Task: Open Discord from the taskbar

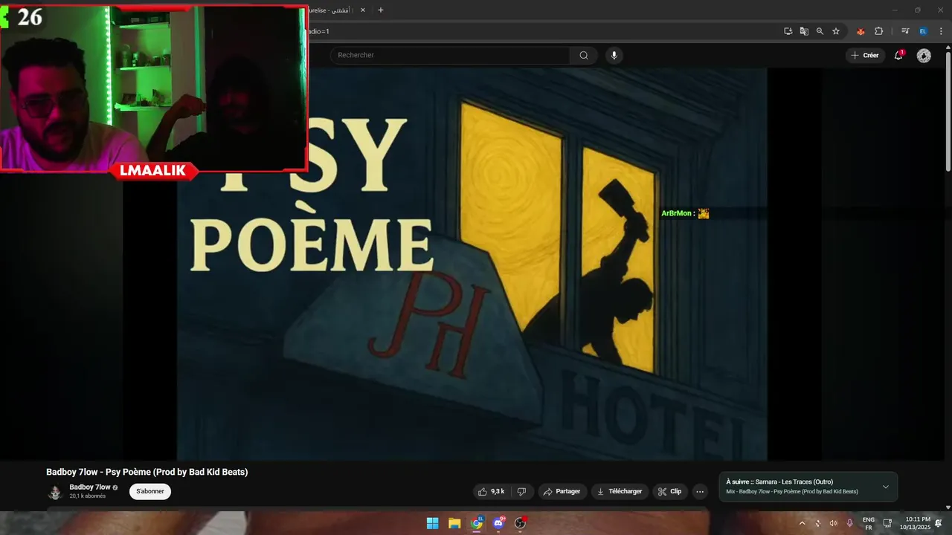Action: point(498,523)
